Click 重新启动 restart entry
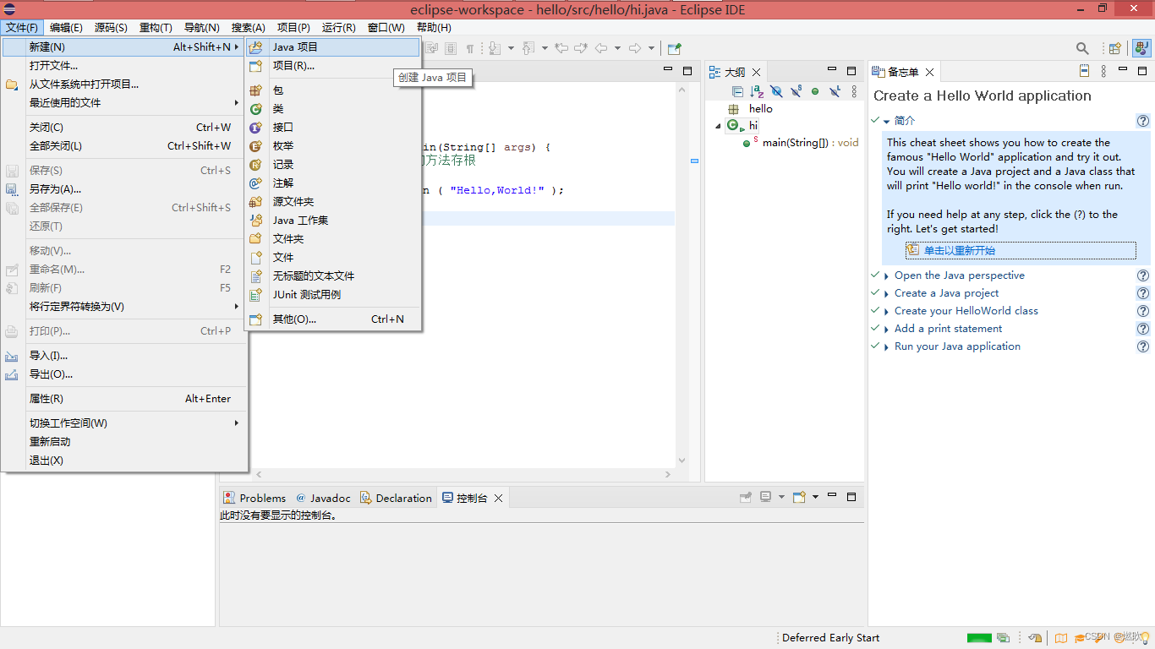Viewport: 1155px width, 649px height. click(124, 442)
